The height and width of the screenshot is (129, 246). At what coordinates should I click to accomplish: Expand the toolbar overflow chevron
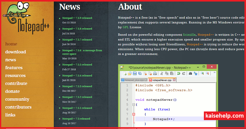coord(214,72)
